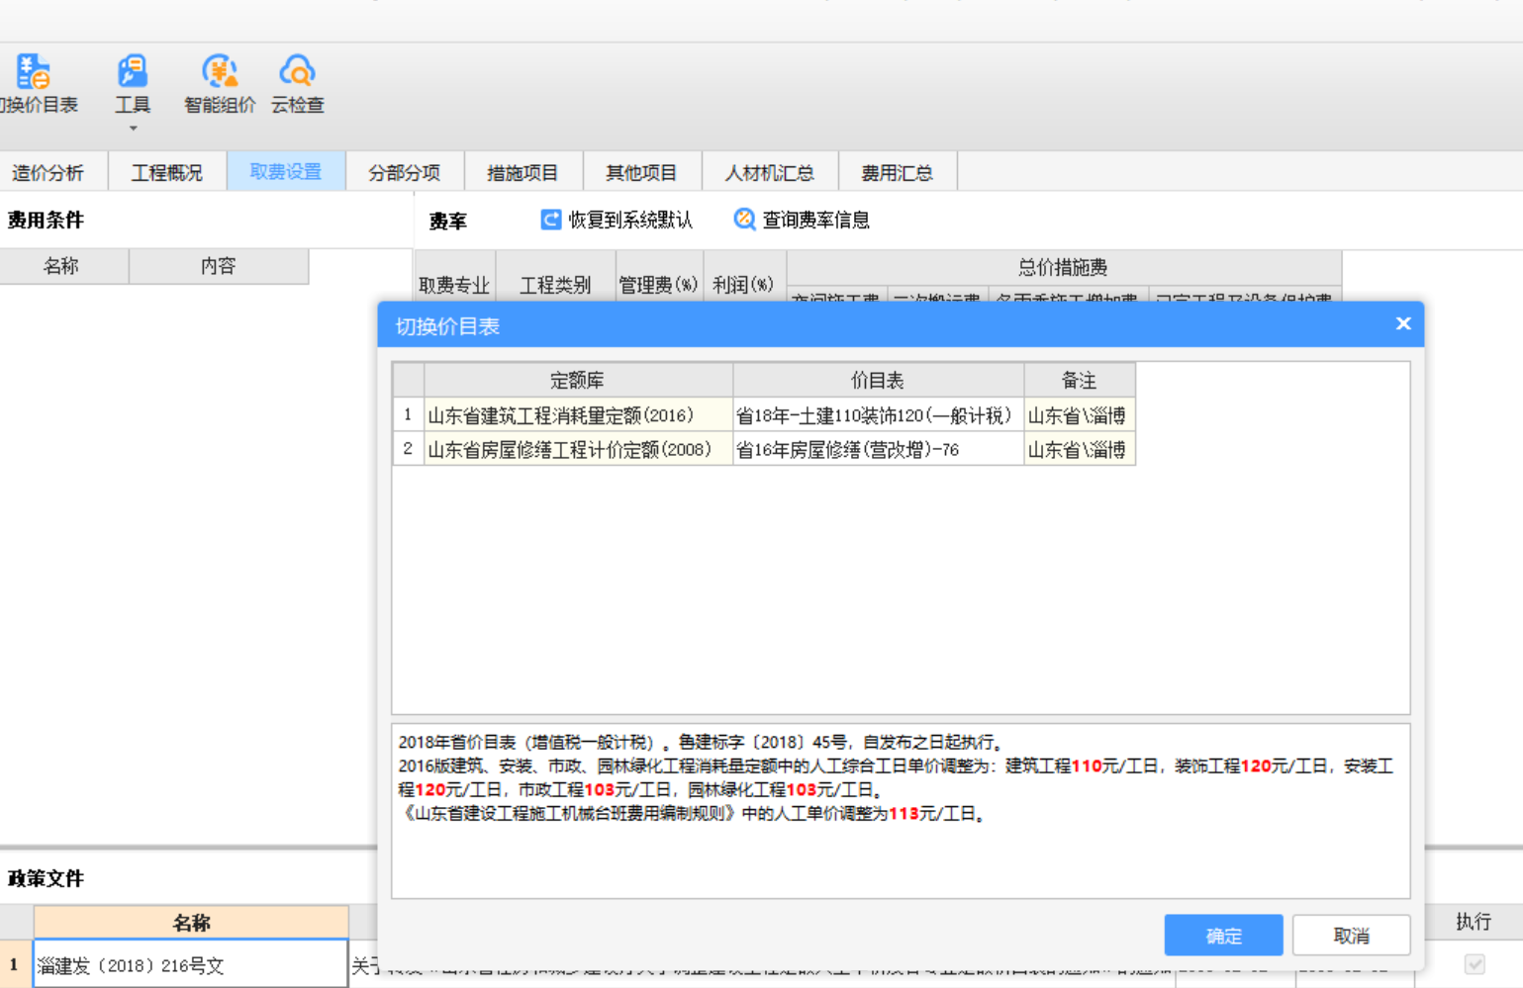Select the 淄建发（2018）216号文 cell

[191, 964]
